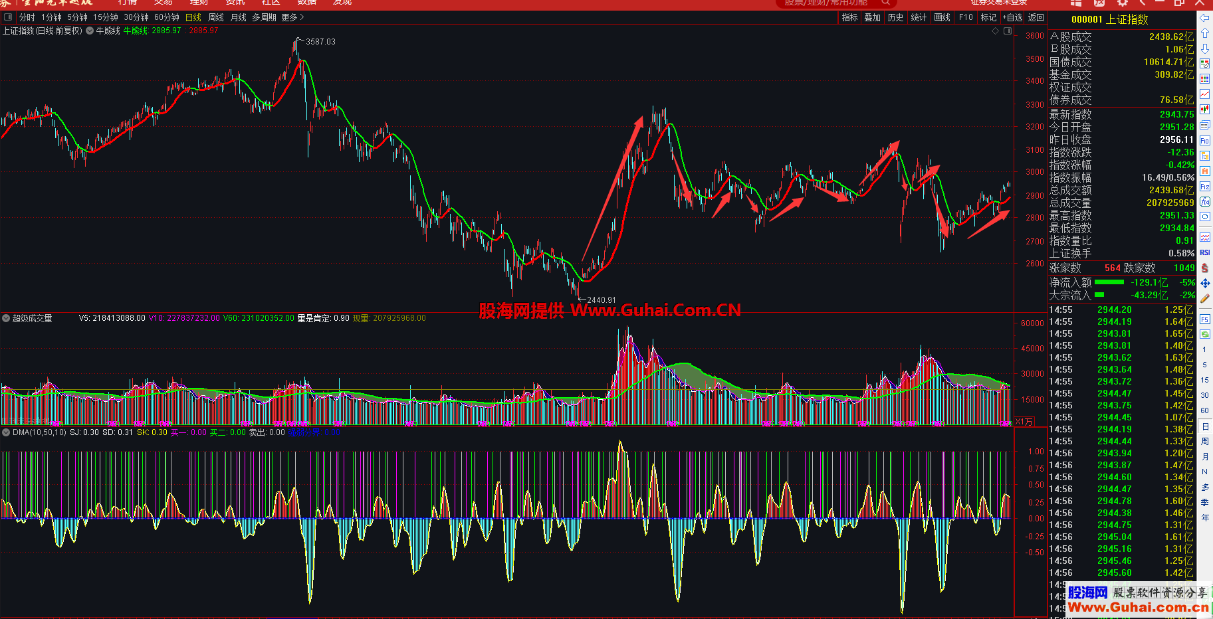Click the X1万 volume unit label
Viewport: 1213px width, 619px height.
pyautogui.click(x=1024, y=422)
